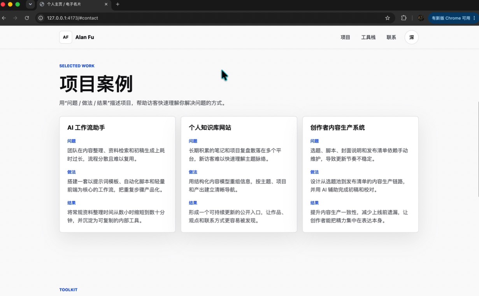
Task: Go to the 项目 nav link
Action: [346, 37]
